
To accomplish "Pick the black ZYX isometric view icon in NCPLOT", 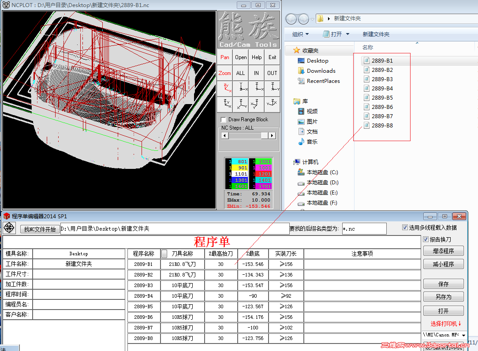I will 225,105.
